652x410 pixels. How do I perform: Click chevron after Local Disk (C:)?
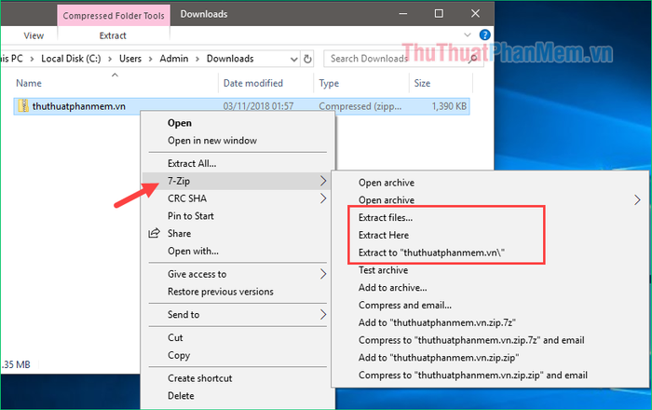click(x=110, y=59)
